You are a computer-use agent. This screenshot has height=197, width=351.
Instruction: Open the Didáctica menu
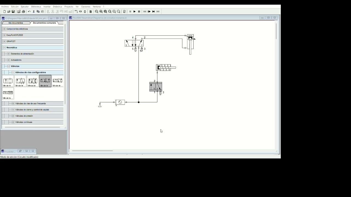pyautogui.click(x=57, y=7)
